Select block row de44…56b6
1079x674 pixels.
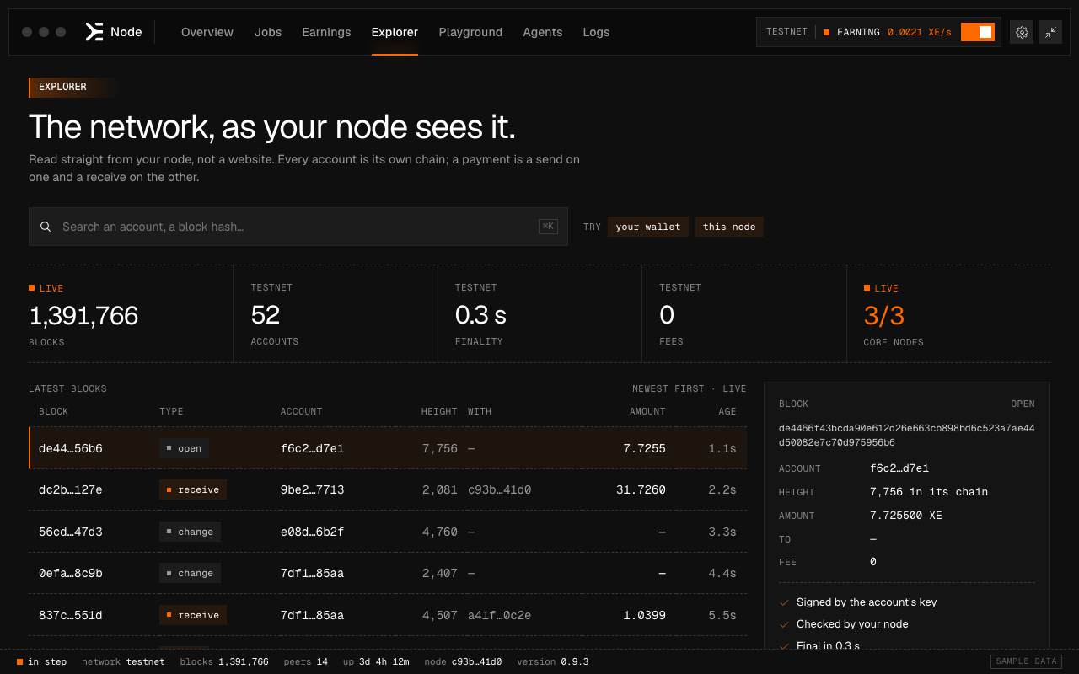tap(388, 448)
